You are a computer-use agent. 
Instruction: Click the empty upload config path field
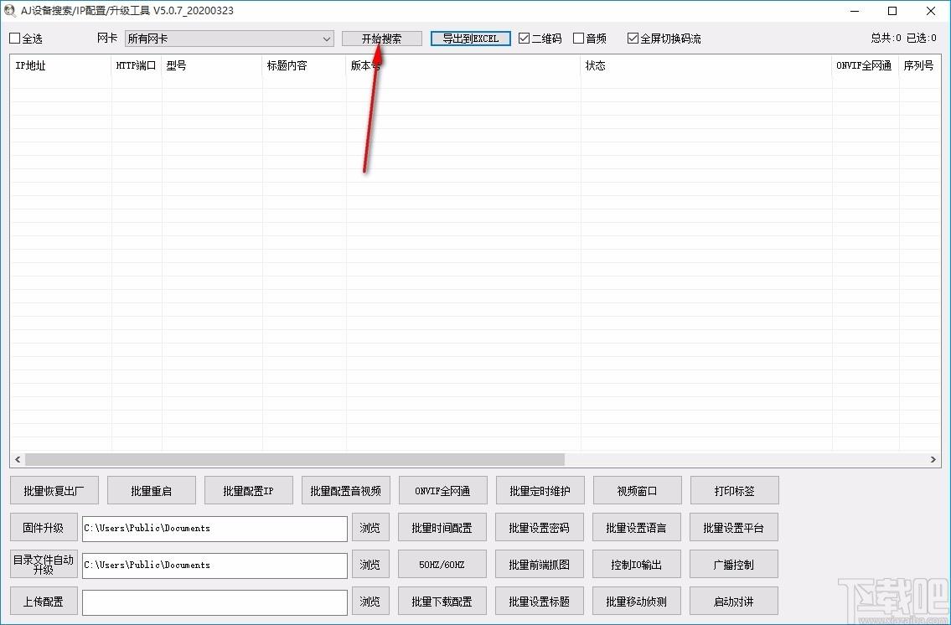point(214,602)
